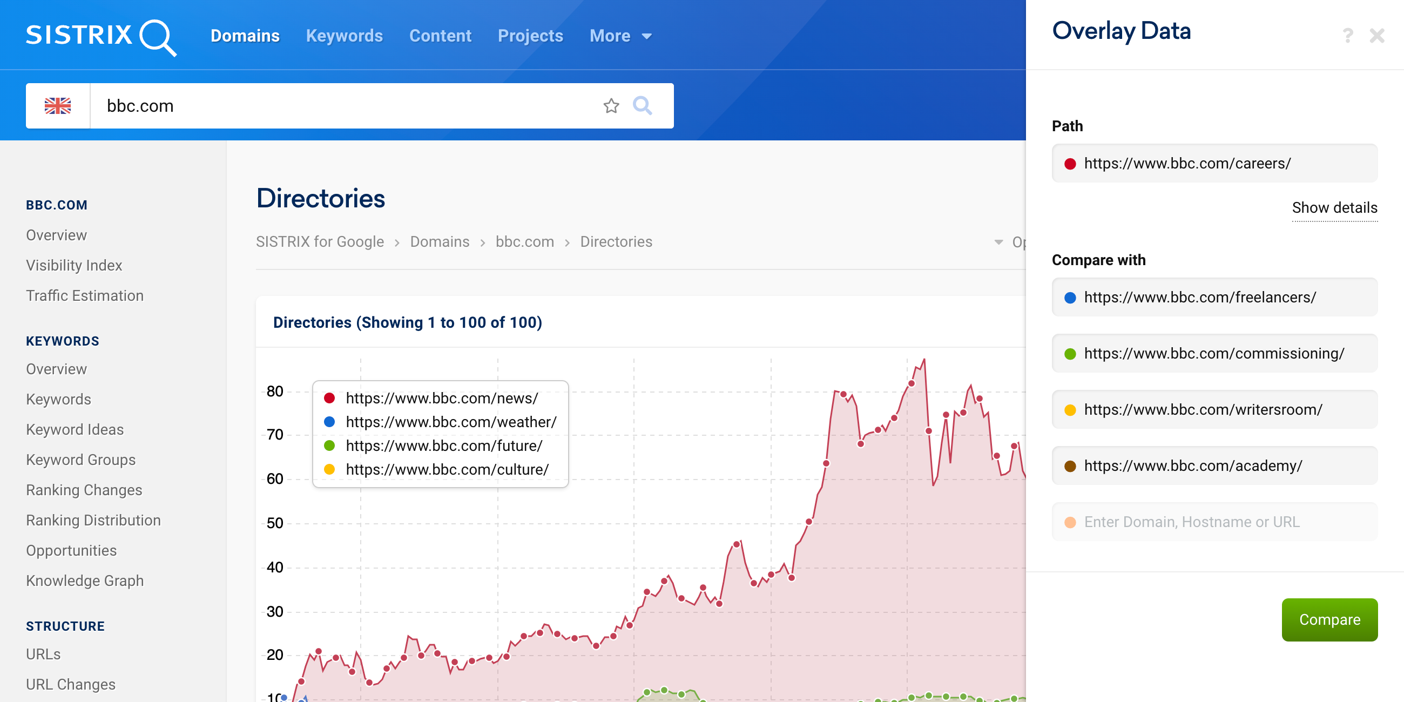Click the yellow color dot beside writersroom

coord(1070,410)
